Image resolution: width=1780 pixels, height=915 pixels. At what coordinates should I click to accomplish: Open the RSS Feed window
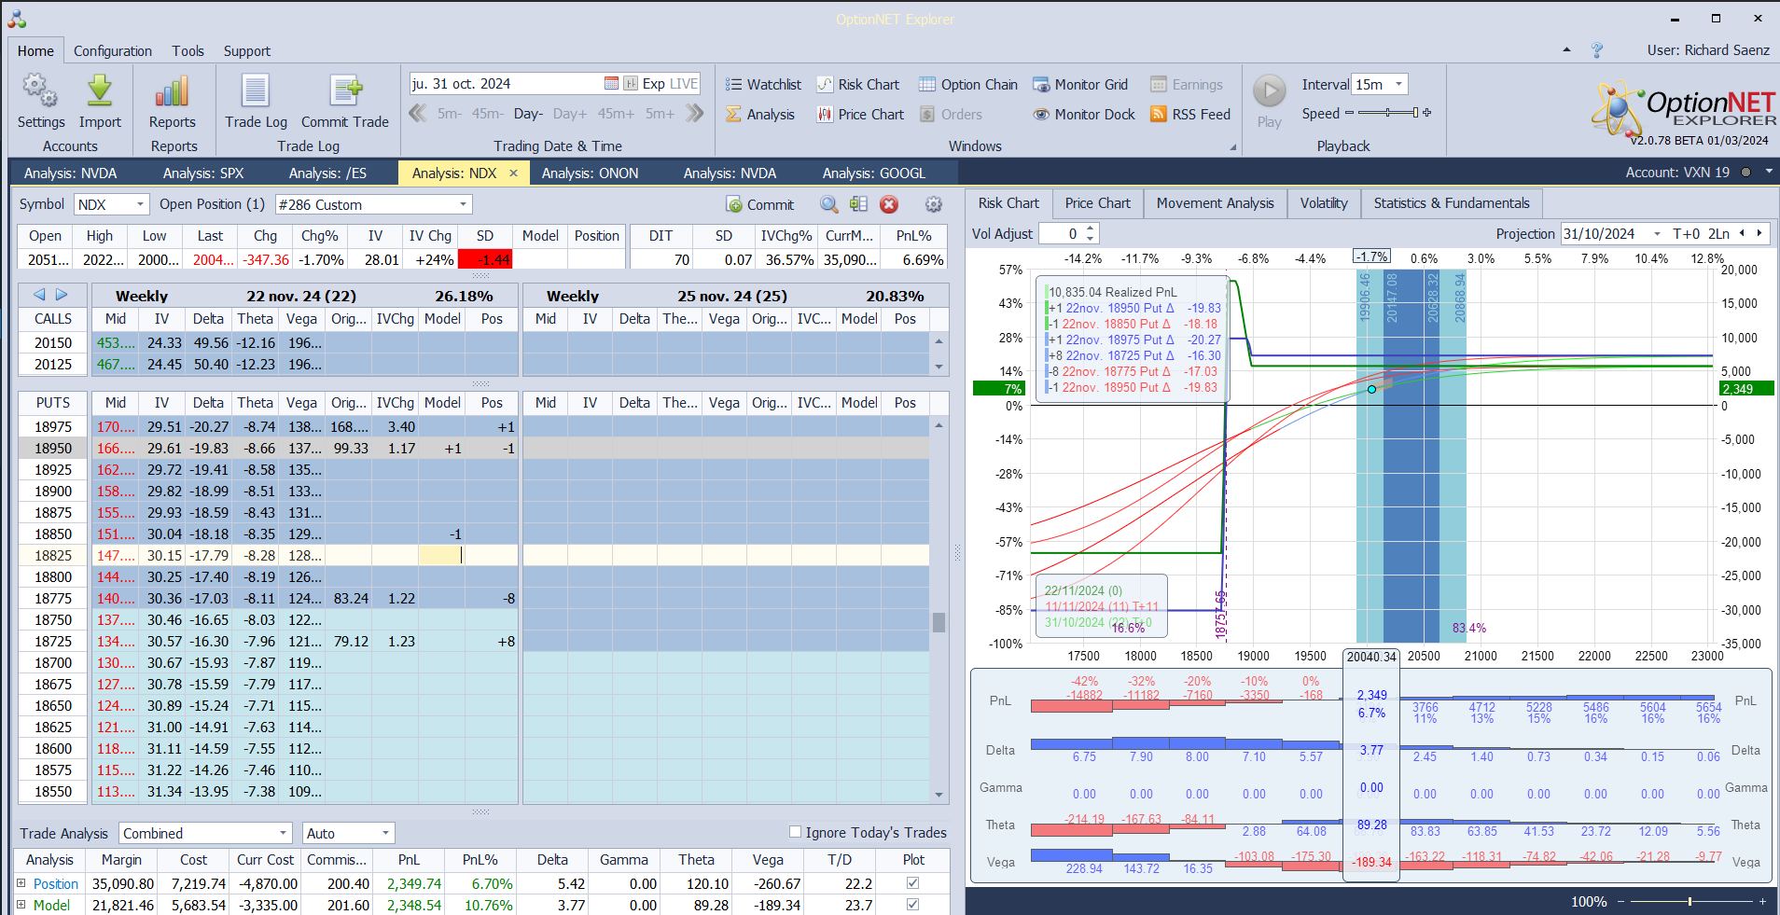(x=1190, y=115)
